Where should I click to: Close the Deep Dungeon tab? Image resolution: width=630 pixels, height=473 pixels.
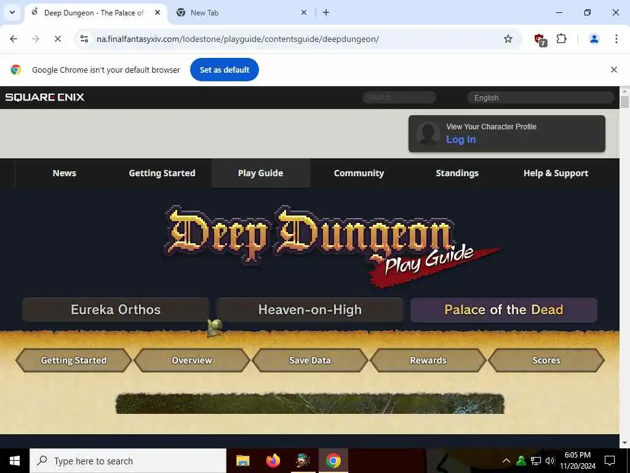(x=157, y=12)
